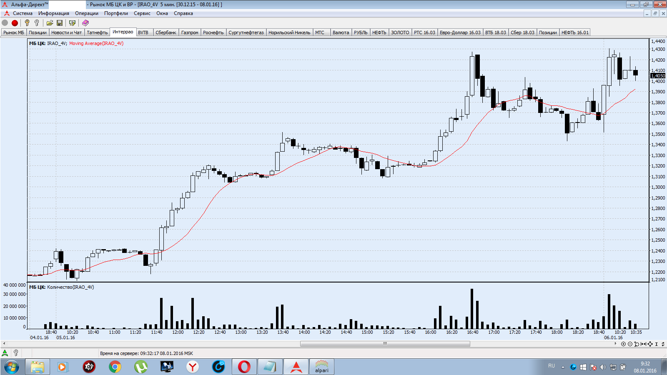Click the vertical I-beam scale icon
Screen dimensions: 667x375
pyautogui.click(x=657, y=344)
